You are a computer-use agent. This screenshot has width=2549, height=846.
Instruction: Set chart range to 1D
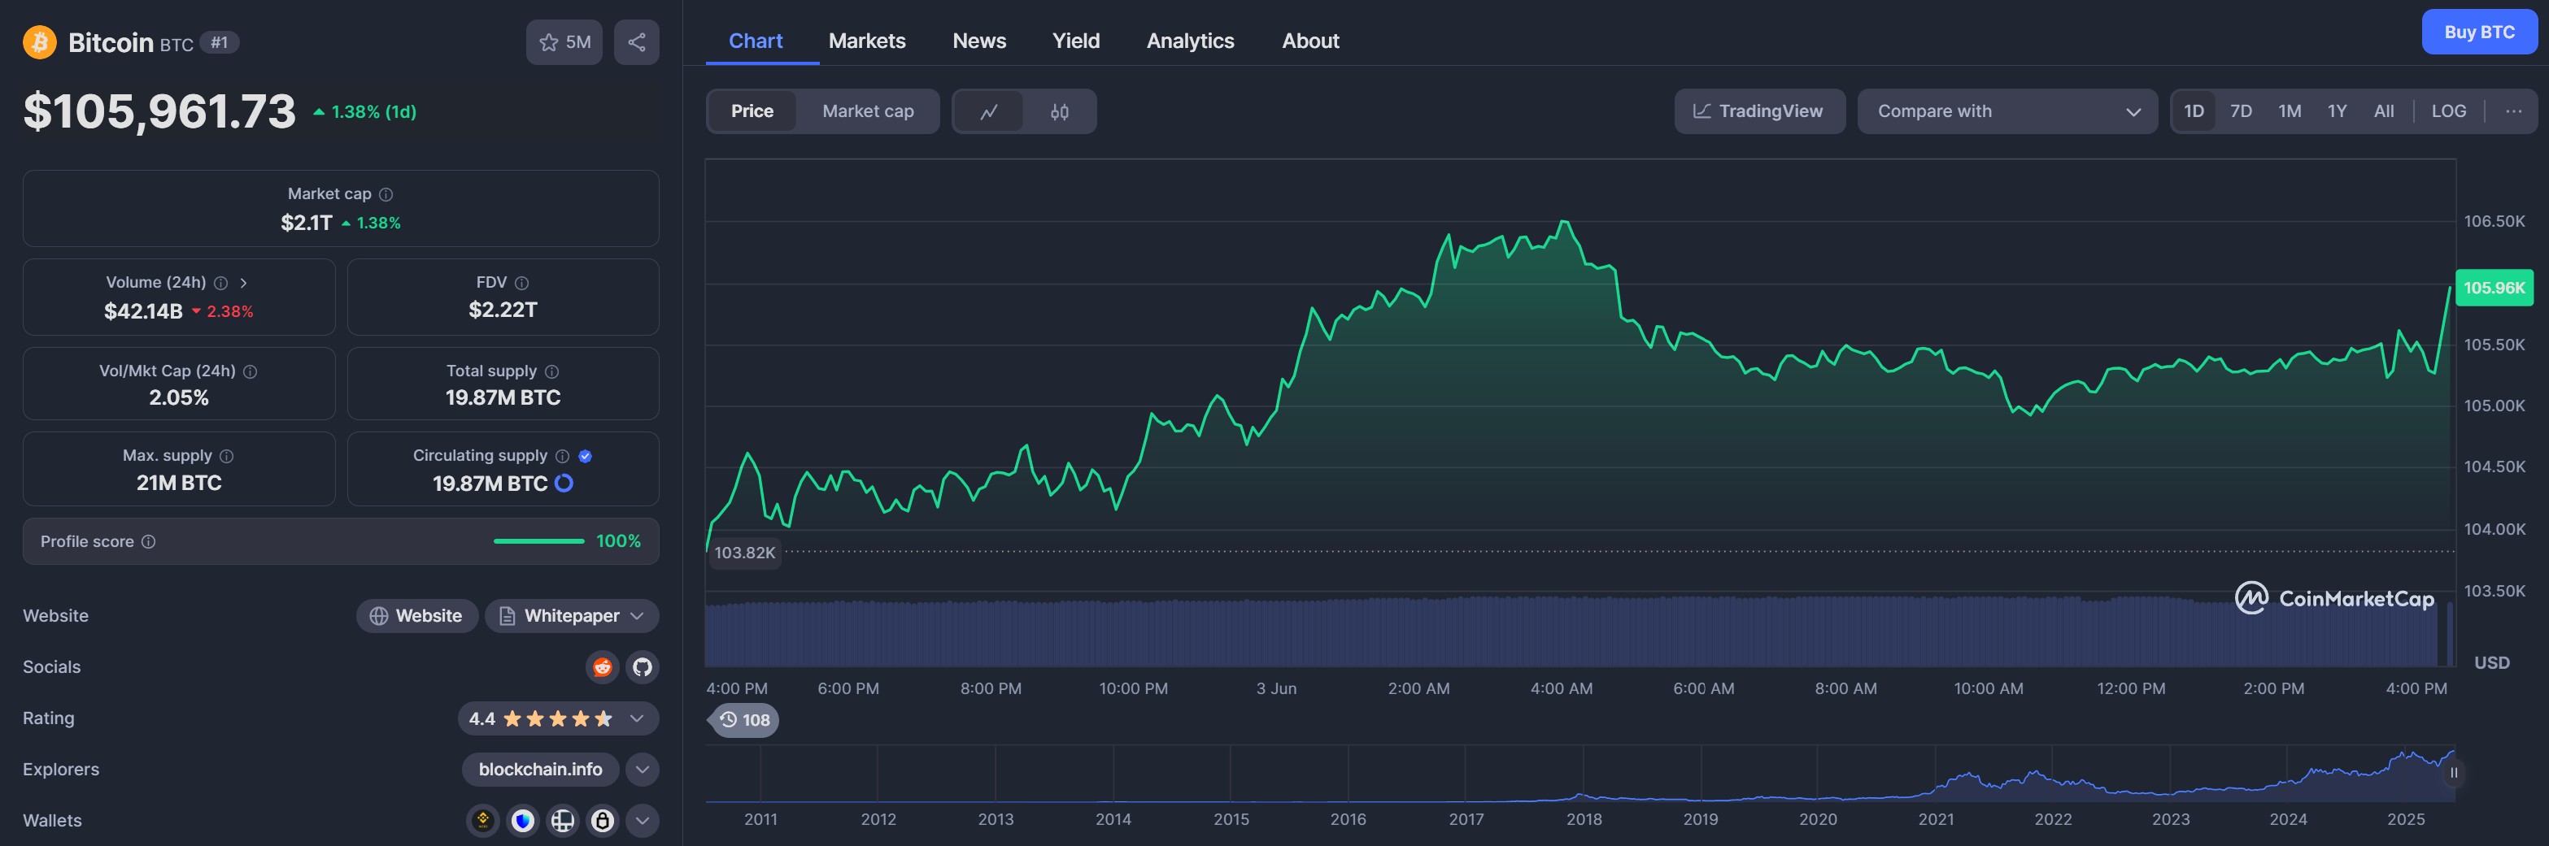click(2194, 111)
